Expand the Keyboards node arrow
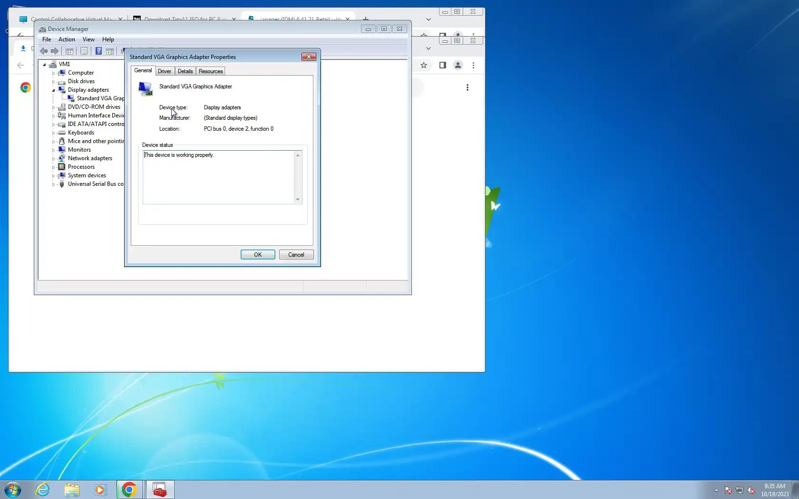Image resolution: width=799 pixels, height=499 pixels. click(53, 133)
